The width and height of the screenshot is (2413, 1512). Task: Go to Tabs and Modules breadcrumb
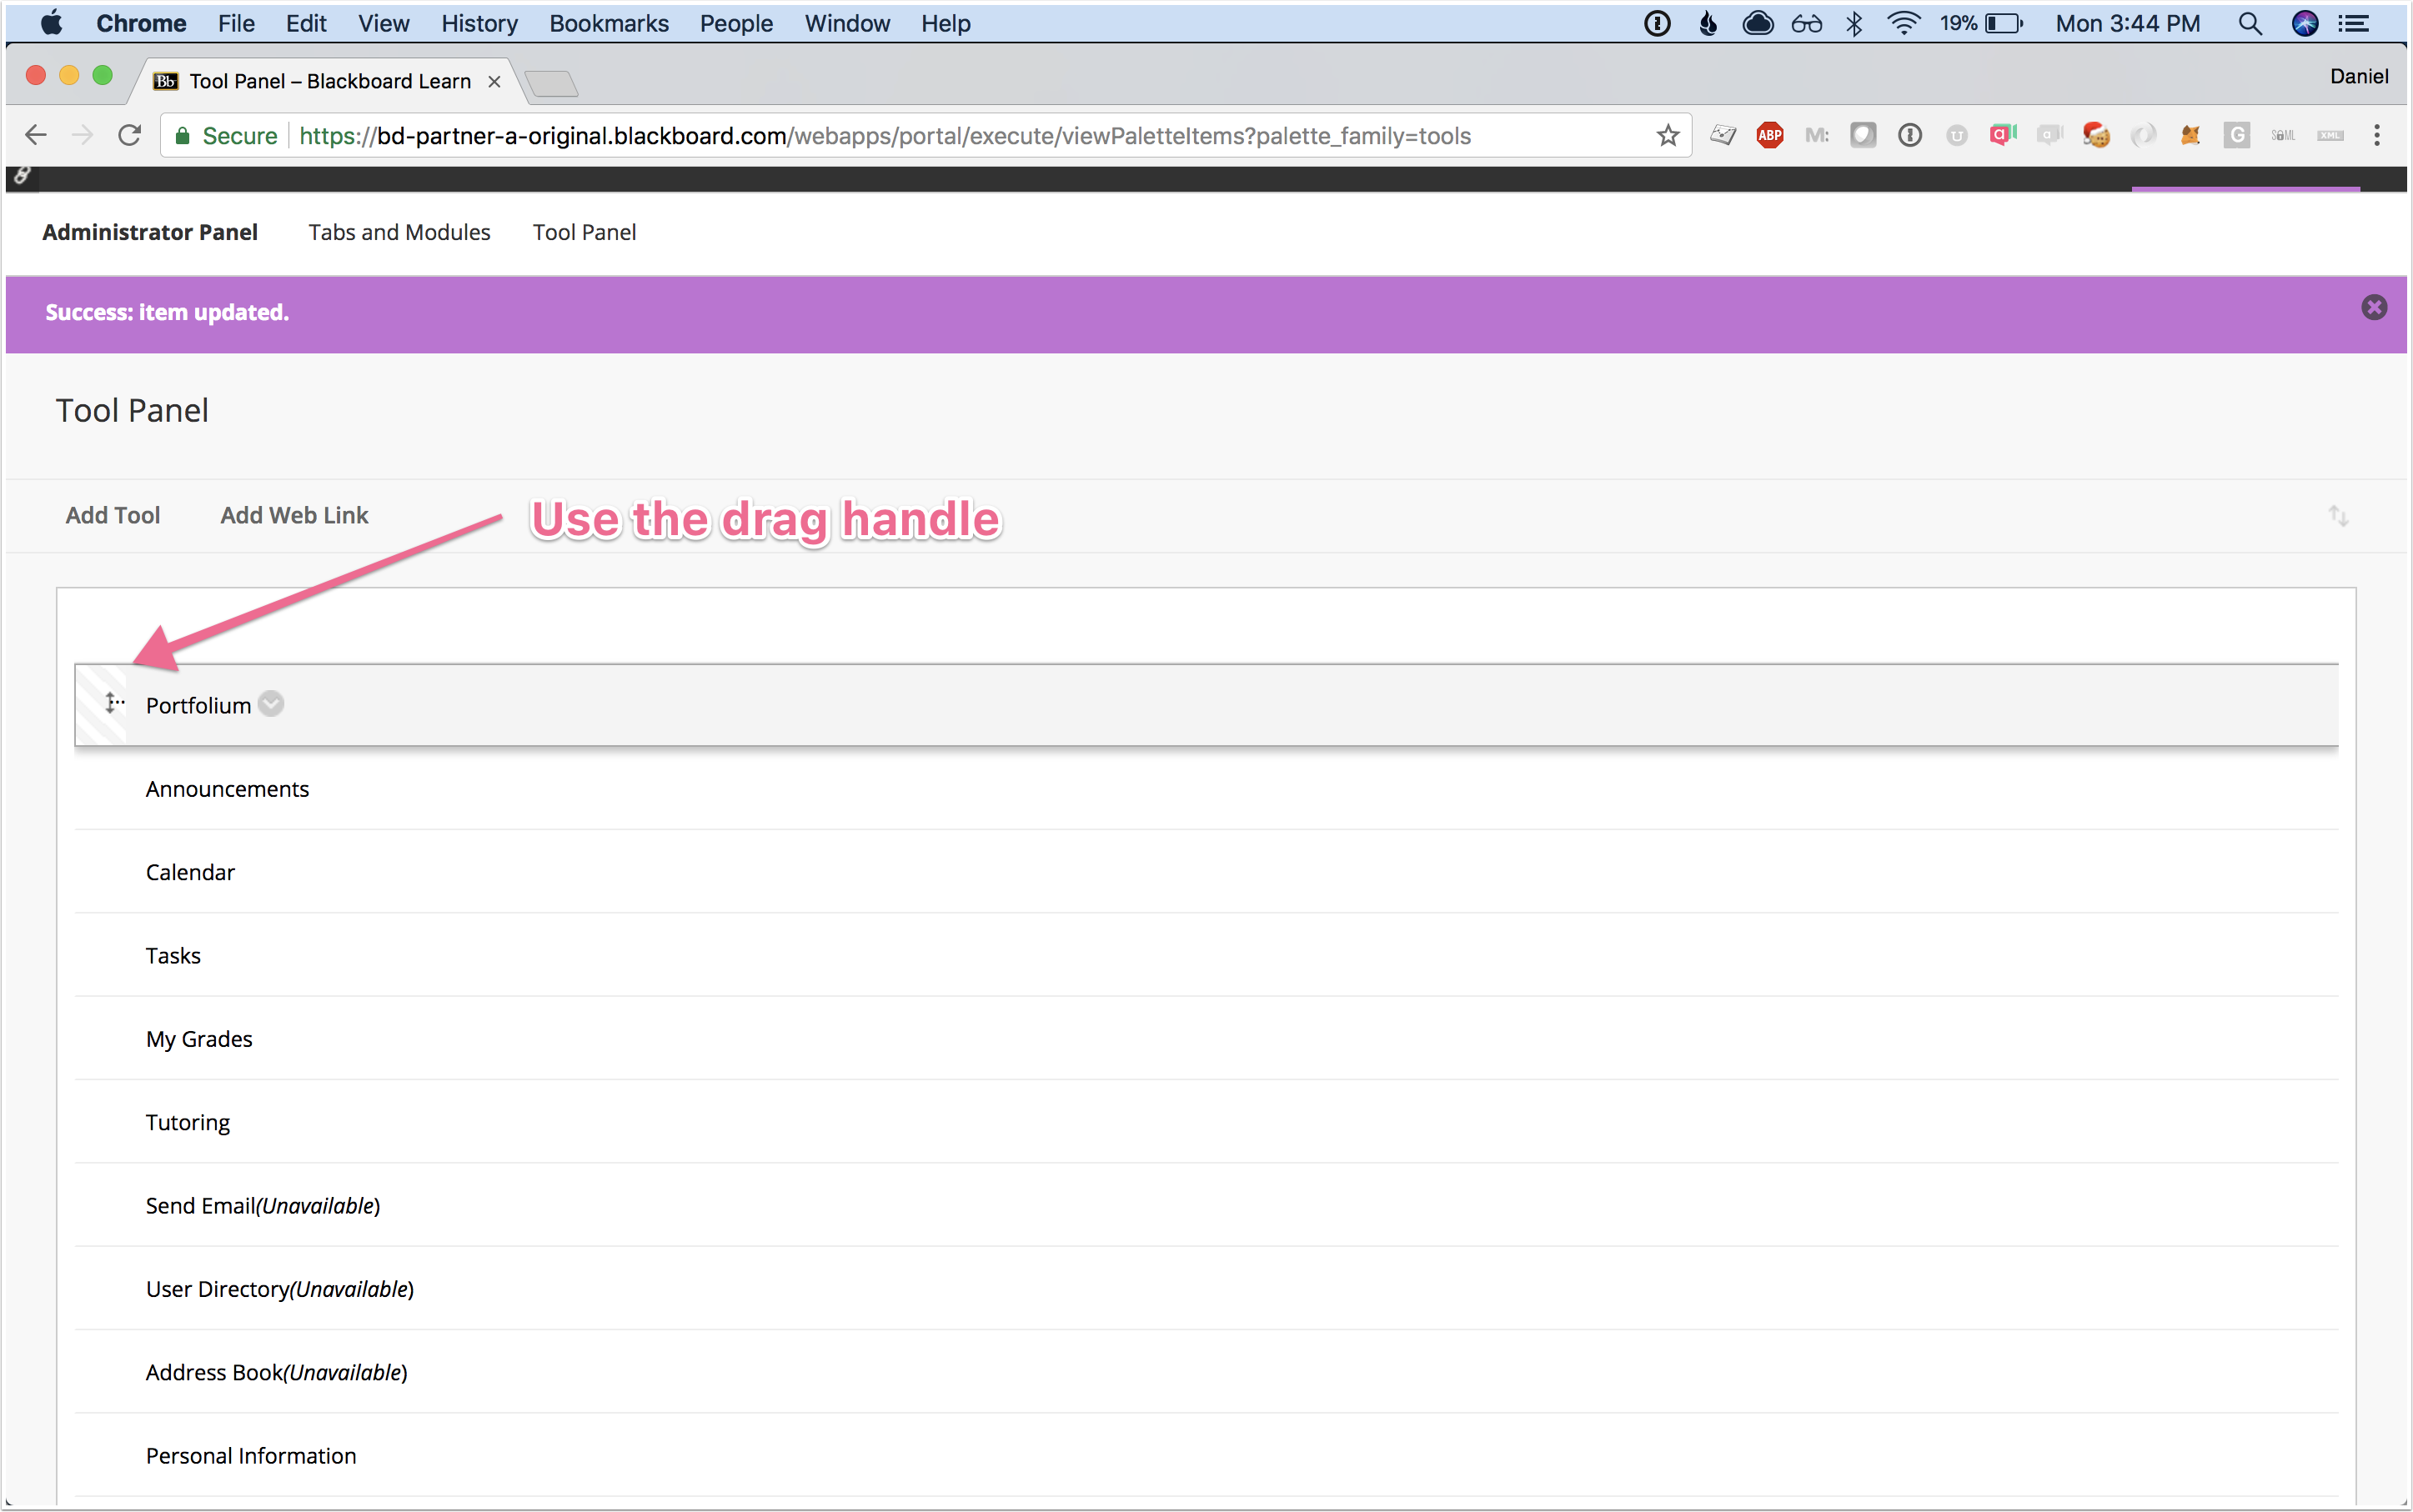(399, 232)
